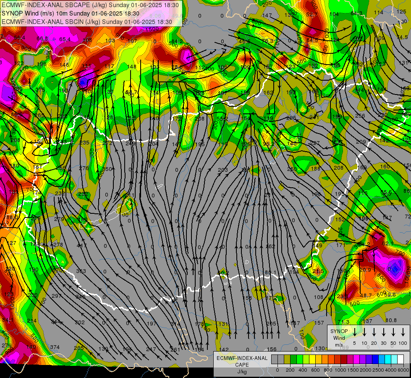Image resolution: width=411 pixels, height=378 pixels.
Task: Pick the white swatch in CAPE legend
Action: click(x=400, y=359)
